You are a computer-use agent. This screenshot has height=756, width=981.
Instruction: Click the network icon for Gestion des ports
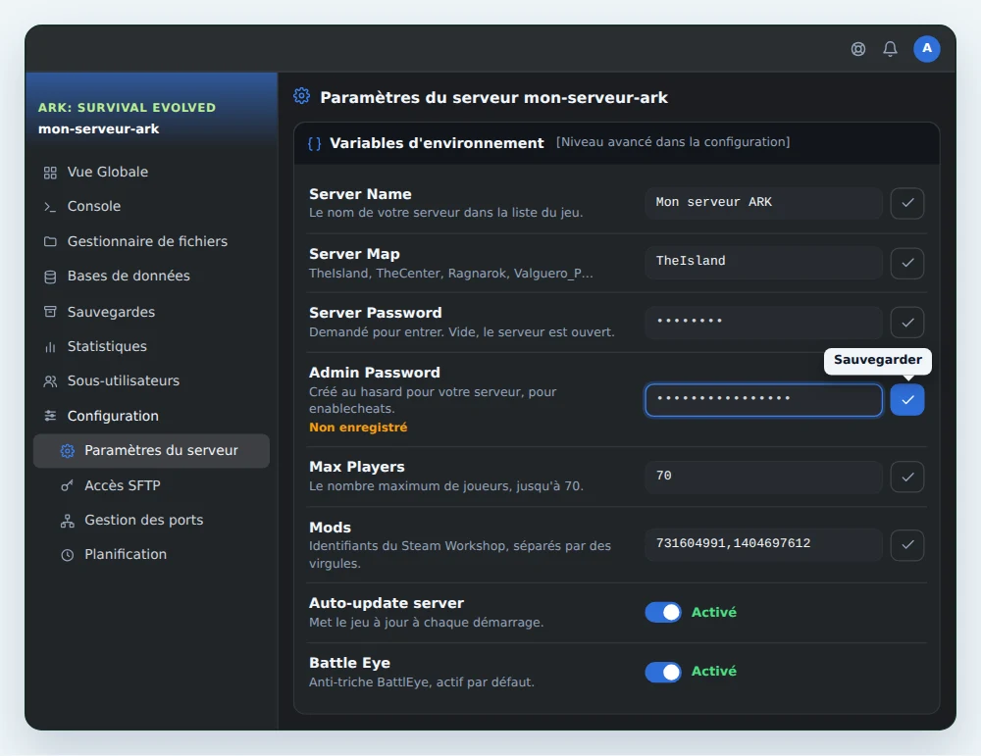68,521
